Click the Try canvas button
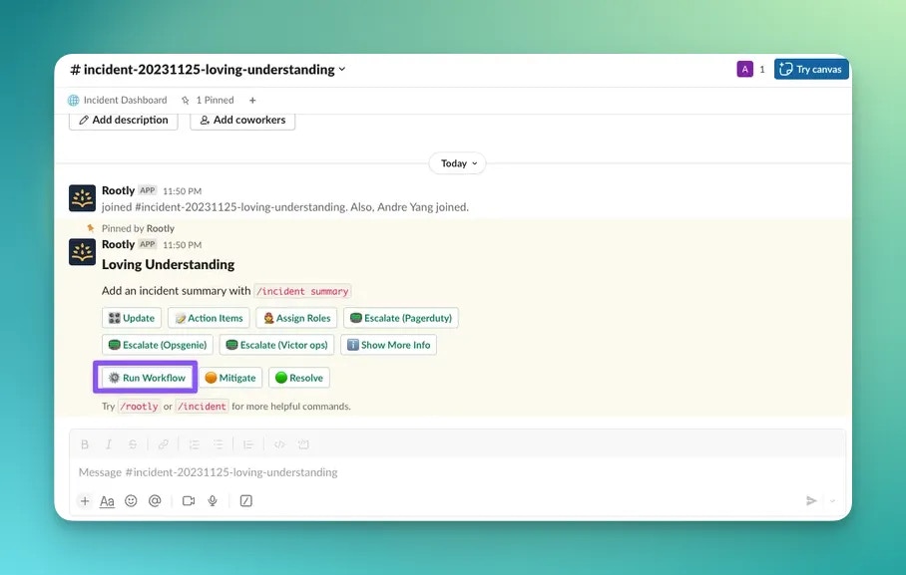This screenshot has height=575, width=906. (x=811, y=70)
